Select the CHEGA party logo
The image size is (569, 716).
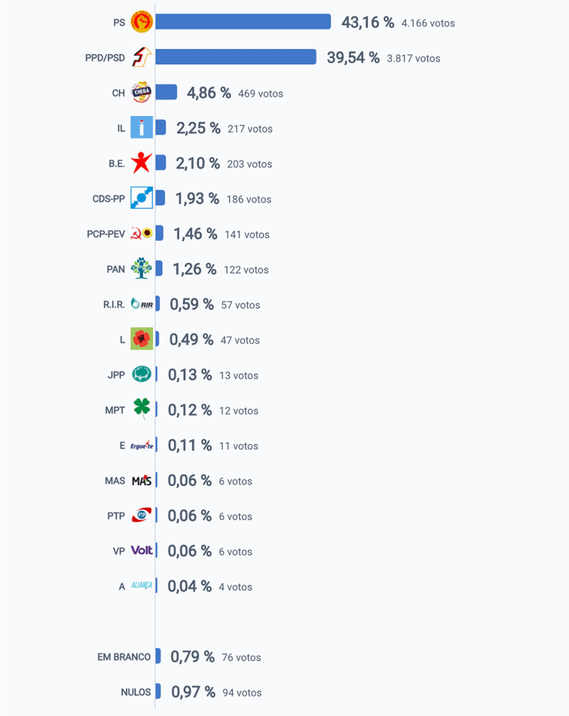pos(142,92)
